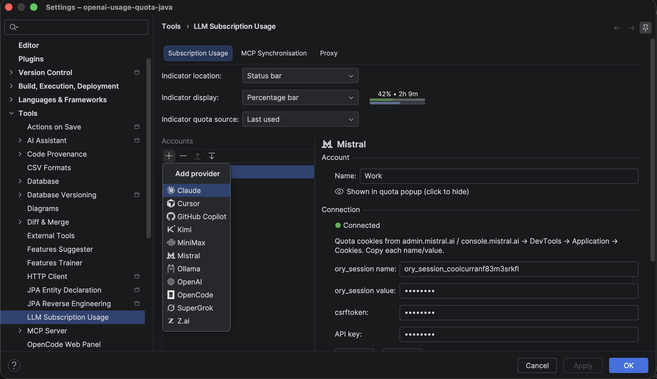Screen dimensions: 657x379
Task: Choose OpenCode from Add provider menu
Action: pos(197,295)
